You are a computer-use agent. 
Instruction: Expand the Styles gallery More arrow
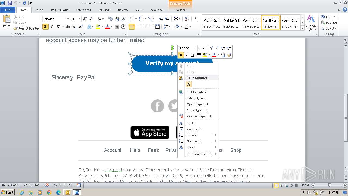(302, 28)
